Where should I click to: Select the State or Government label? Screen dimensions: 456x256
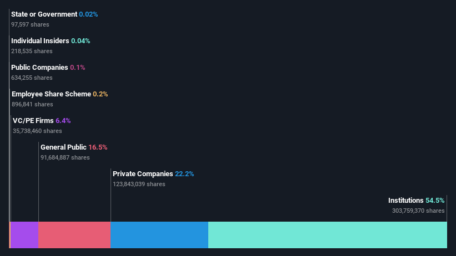[x=44, y=14]
